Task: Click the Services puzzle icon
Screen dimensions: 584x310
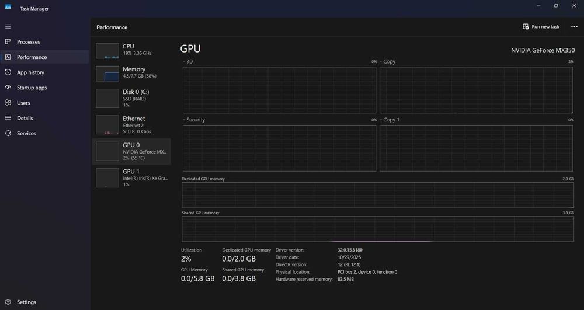Action: pyautogui.click(x=8, y=133)
